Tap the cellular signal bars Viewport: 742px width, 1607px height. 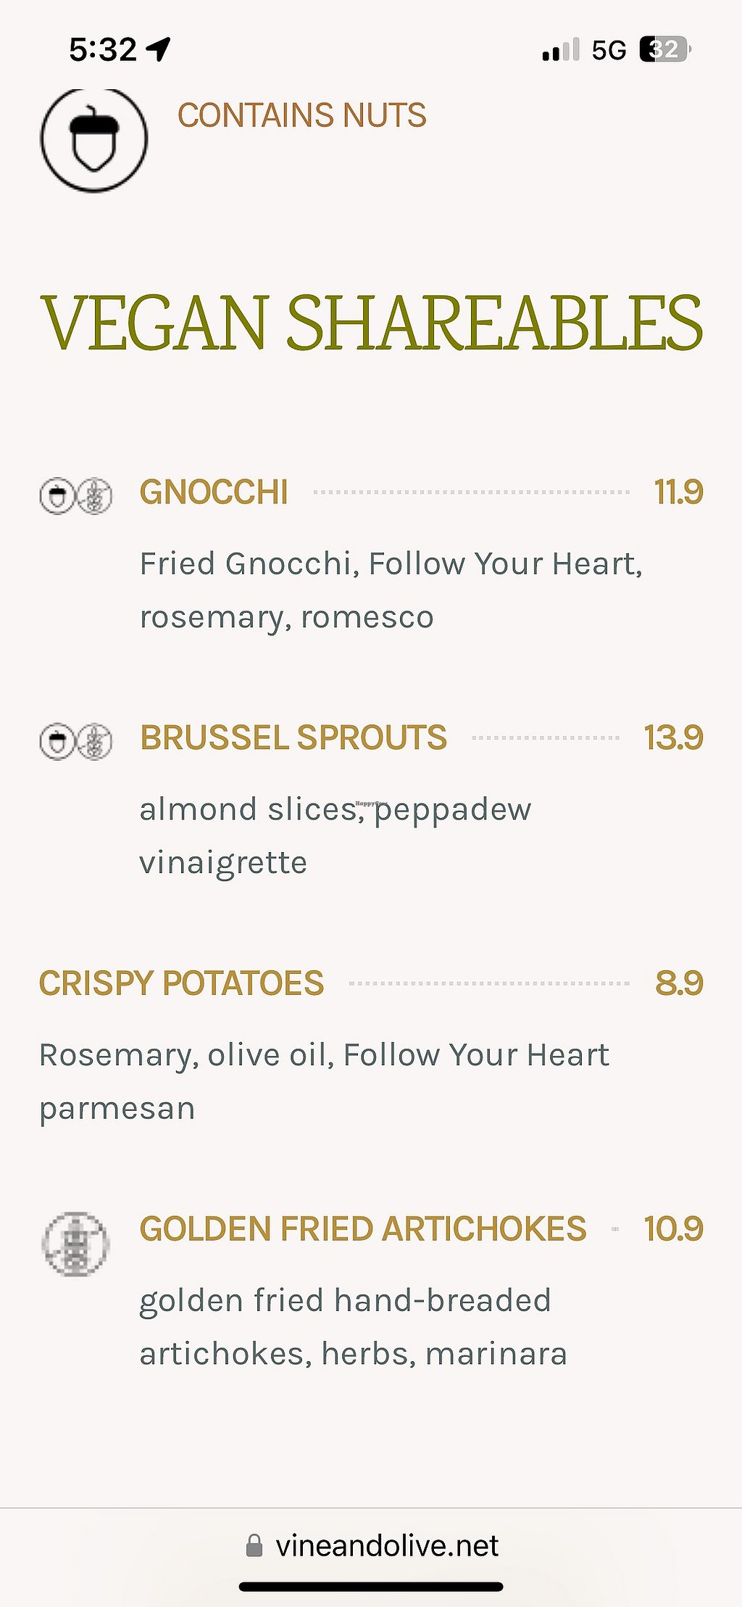click(x=560, y=49)
